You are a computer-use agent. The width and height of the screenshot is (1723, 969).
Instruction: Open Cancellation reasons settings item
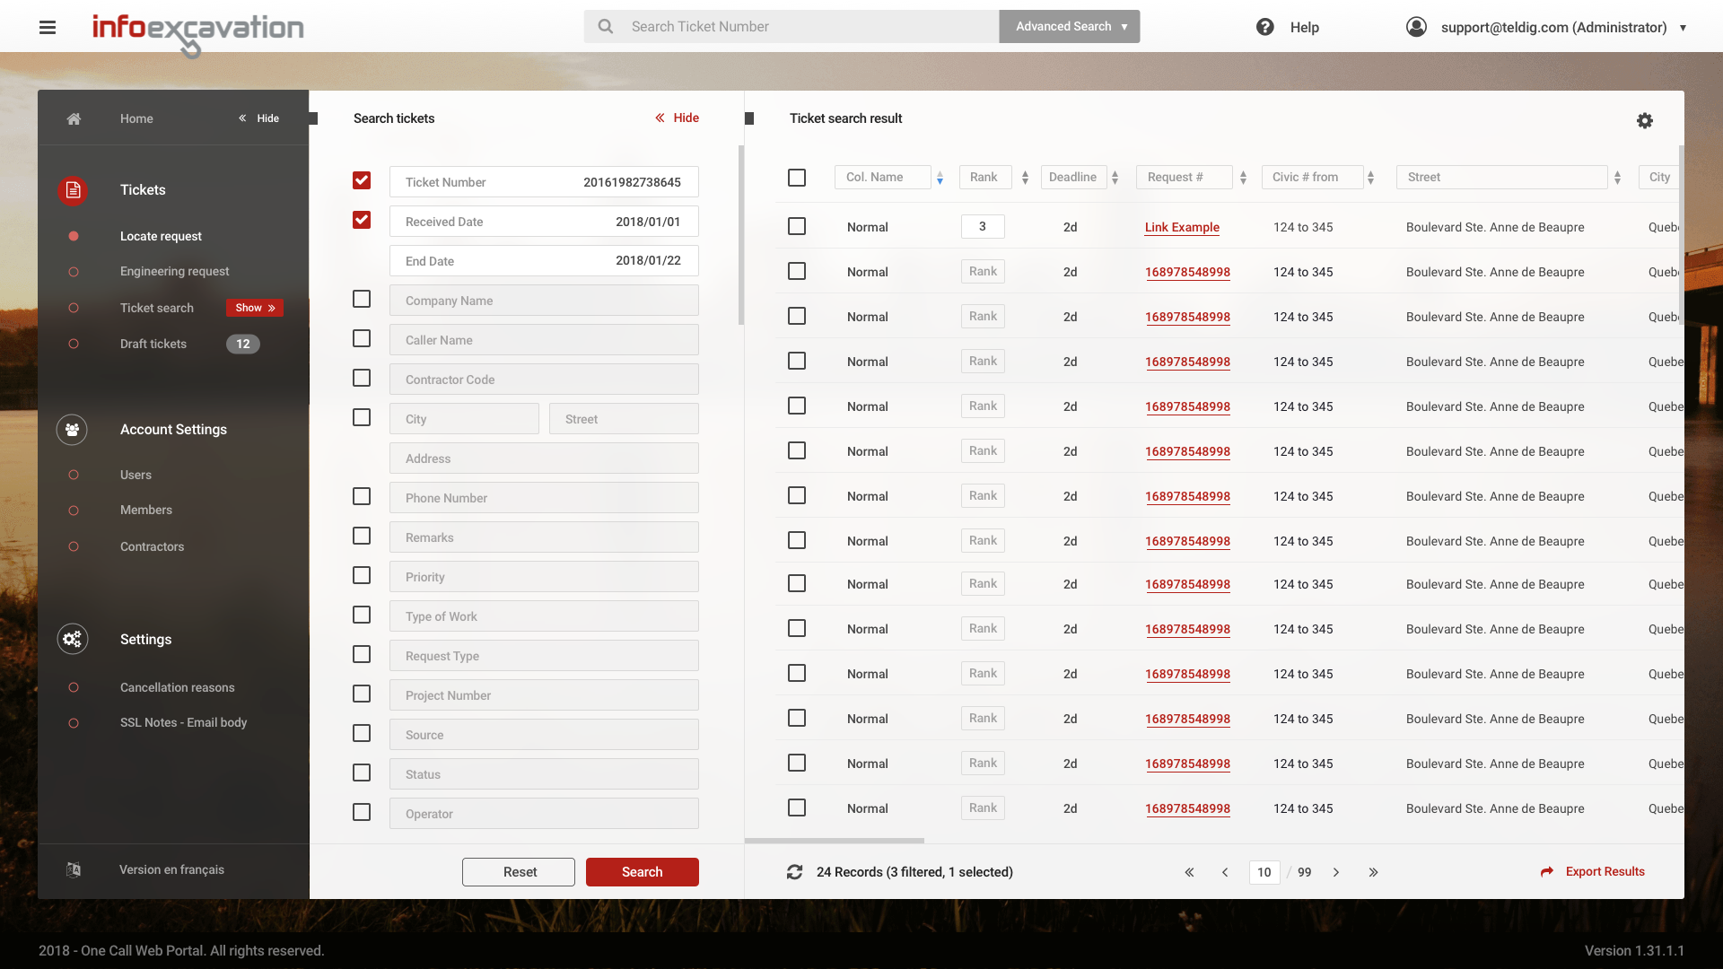[177, 687]
